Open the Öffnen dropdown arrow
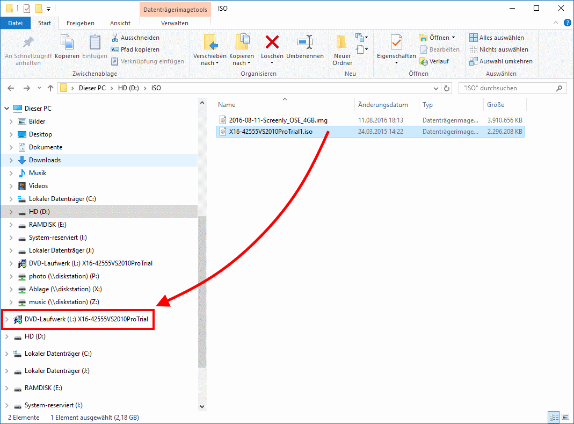This screenshot has width=574, height=424. 454,38
